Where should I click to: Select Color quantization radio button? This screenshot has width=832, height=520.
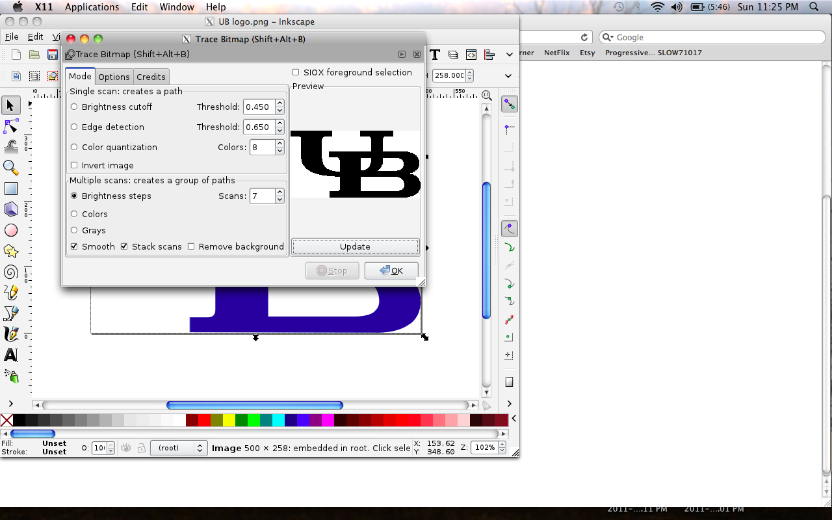[x=74, y=147]
